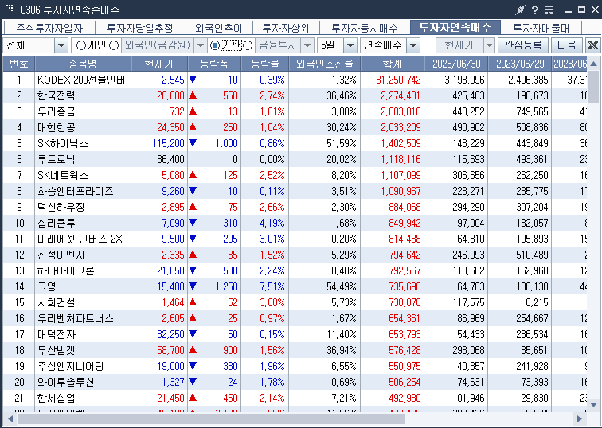The width and height of the screenshot is (602, 428).
Task: Expand the 전체 market dropdown
Action: click(61, 45)
